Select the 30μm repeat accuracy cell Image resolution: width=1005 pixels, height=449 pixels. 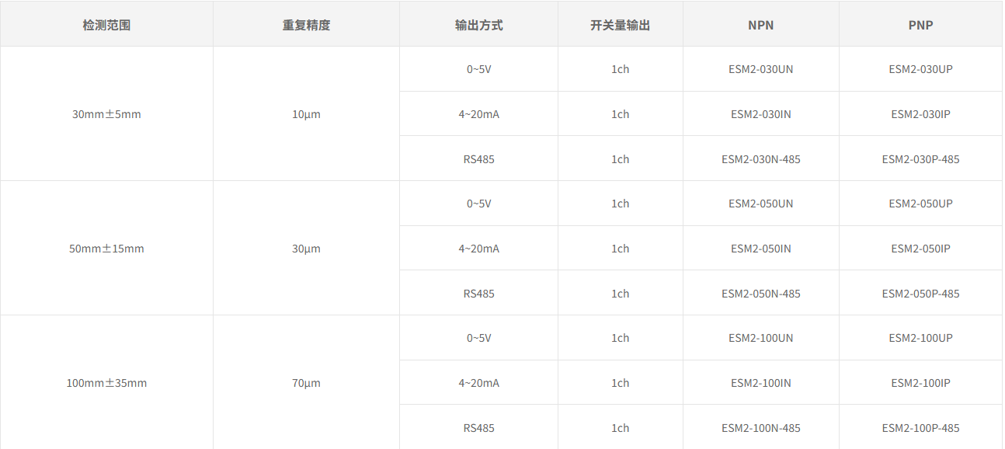(306, 249)
